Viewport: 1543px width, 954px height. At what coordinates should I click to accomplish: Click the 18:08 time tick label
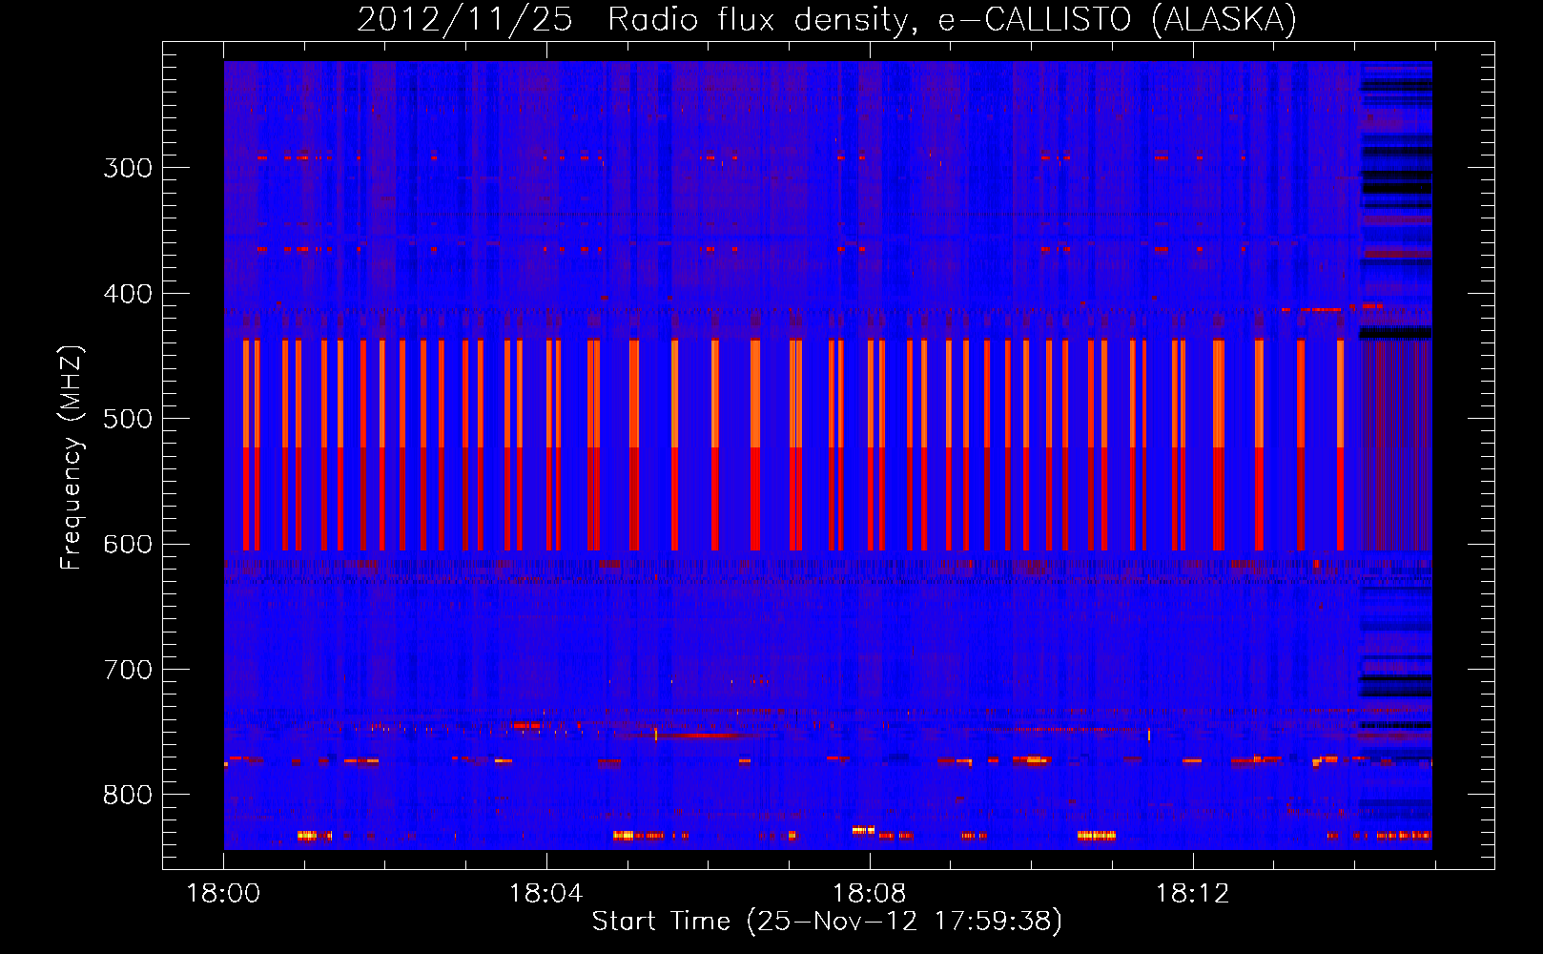(869, 894)
